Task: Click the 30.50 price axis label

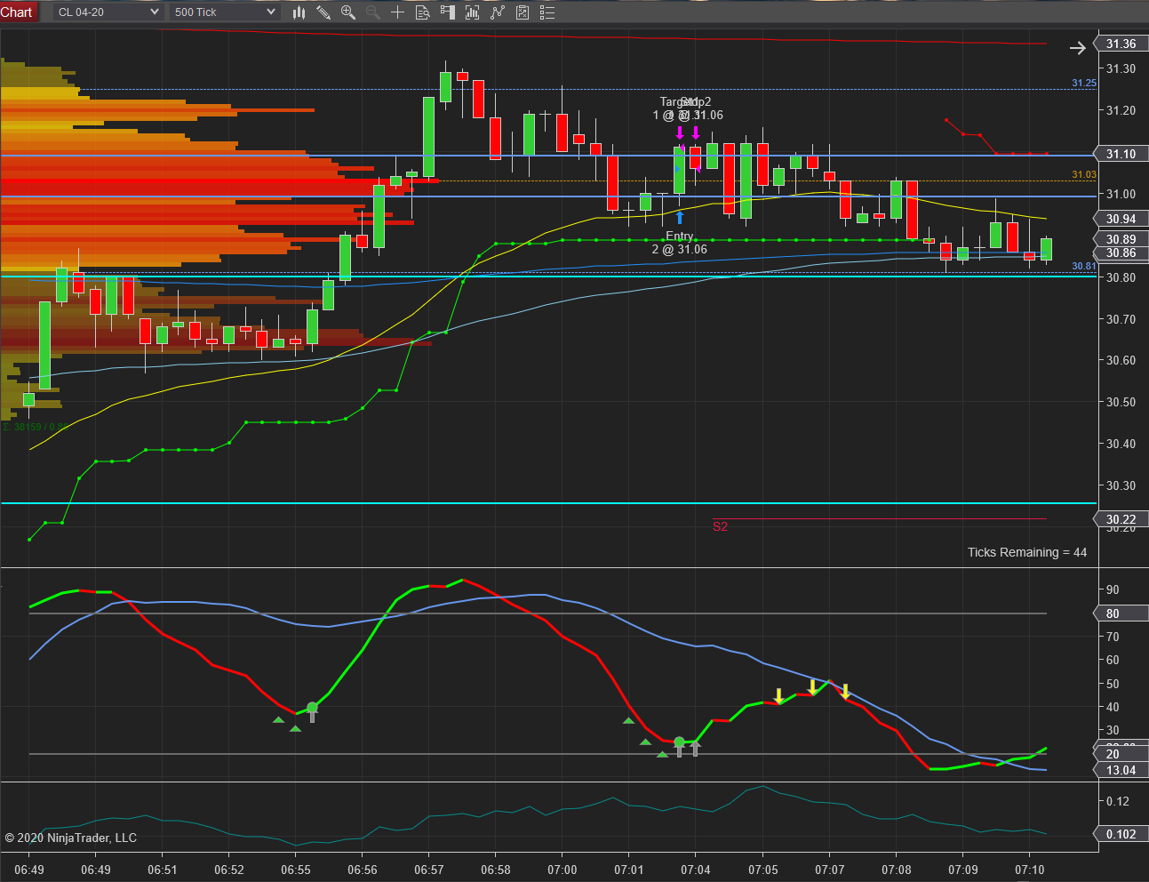Action: [1121, 402]
